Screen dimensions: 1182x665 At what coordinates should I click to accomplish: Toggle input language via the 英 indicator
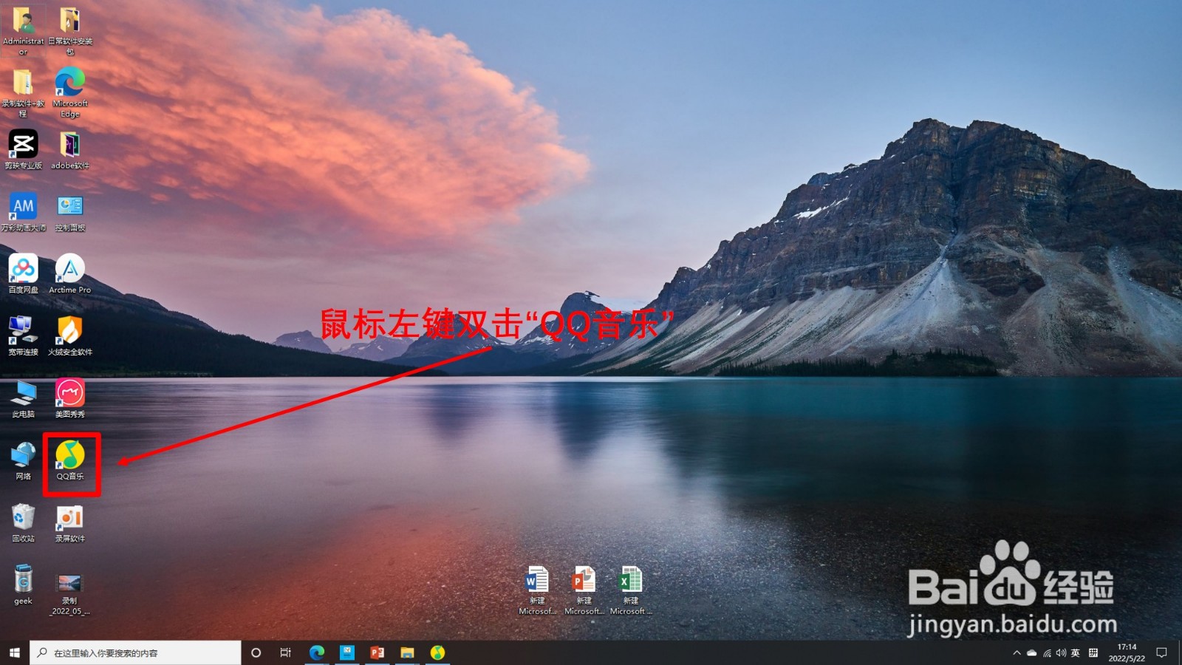[x=1076, y=653]
